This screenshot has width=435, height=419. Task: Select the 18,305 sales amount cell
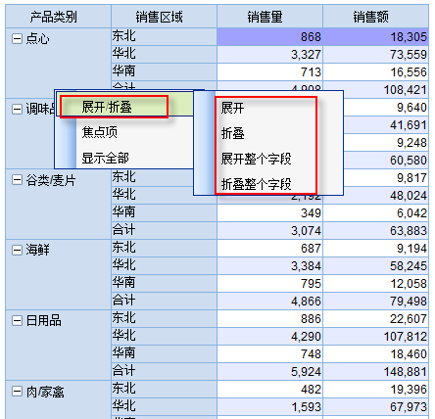click(x=375, y=36)
